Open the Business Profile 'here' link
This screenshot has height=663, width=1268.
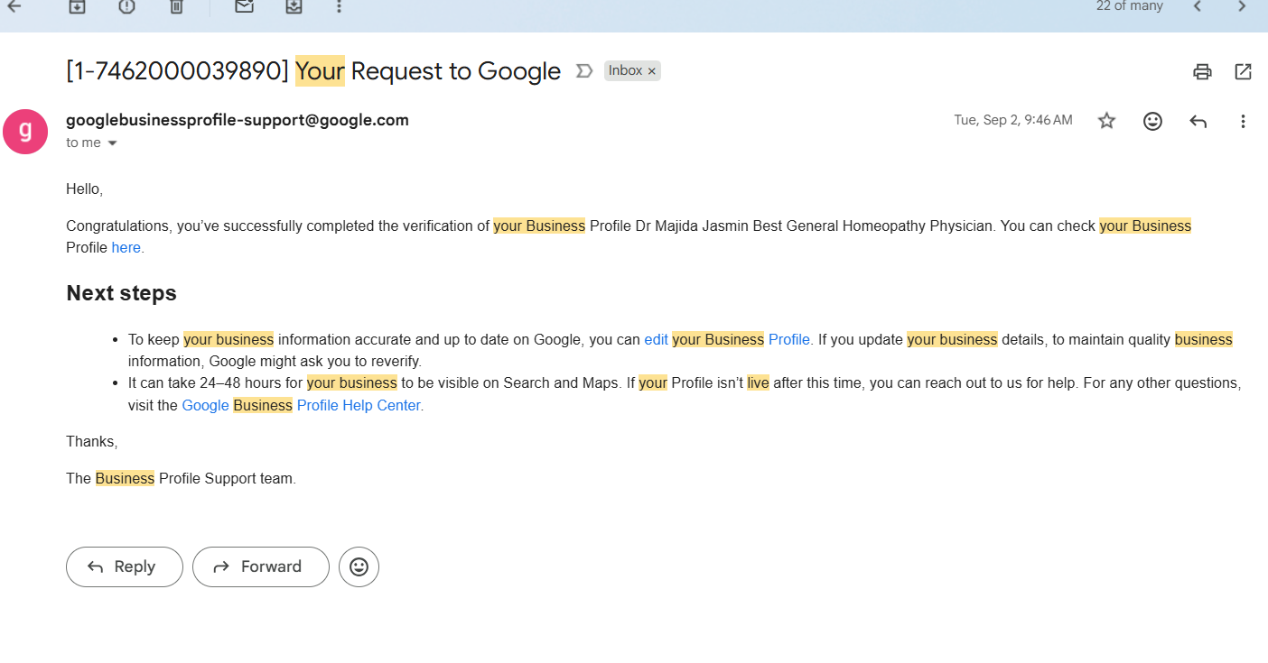(126, 247)
